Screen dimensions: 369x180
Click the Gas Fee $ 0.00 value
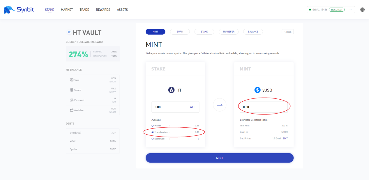coord(284,132)
